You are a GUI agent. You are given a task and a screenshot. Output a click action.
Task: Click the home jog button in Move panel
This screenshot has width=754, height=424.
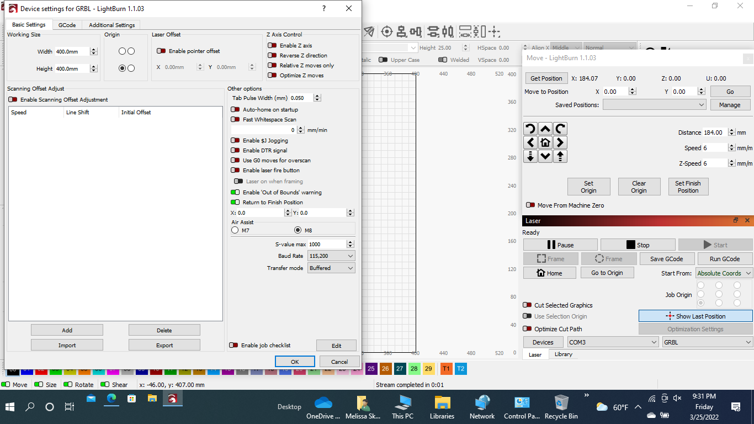click(545, 142)
